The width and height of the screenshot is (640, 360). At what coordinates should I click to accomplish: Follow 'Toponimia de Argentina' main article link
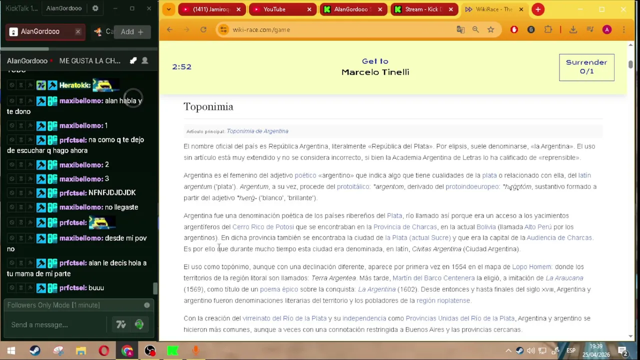257,131
